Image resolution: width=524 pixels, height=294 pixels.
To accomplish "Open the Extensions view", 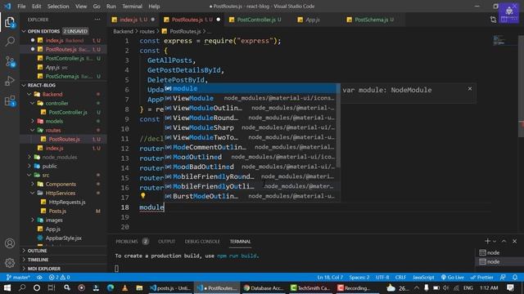I will [10, 100].
